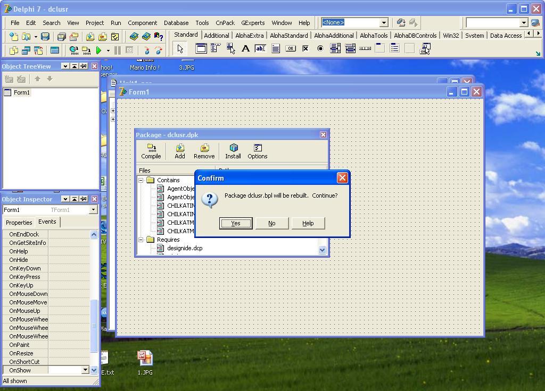
Task: Open the empty combo box at top right
Action: [524, 22]
